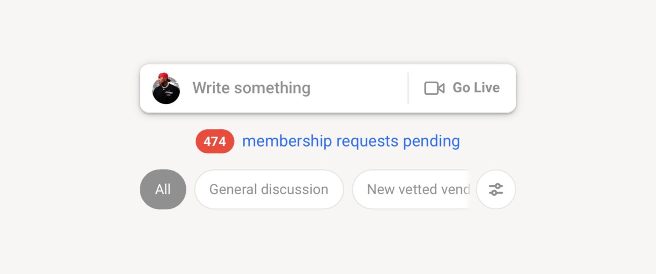Click the Go Live text label
656x274 pixels.
476,88
